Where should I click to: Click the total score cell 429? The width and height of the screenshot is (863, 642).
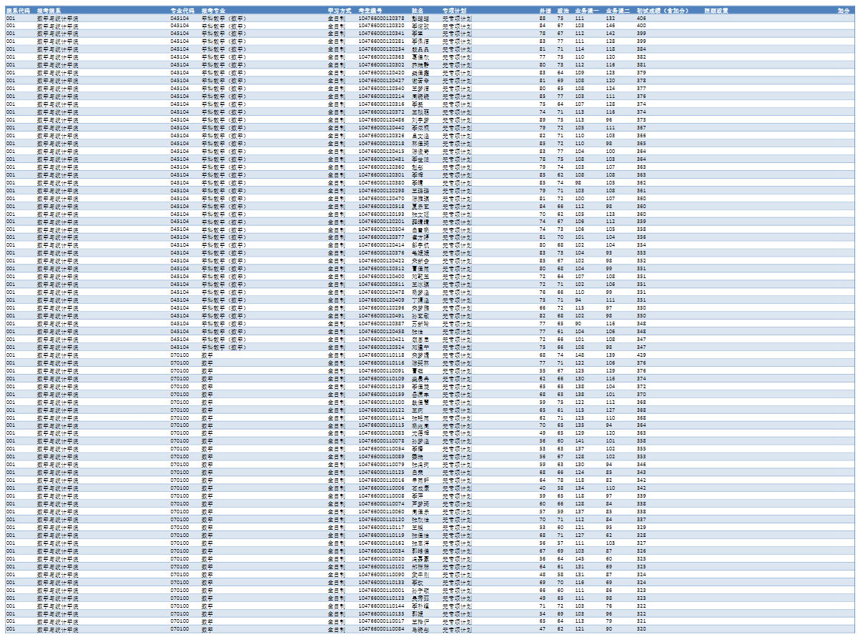click(641, 355)
